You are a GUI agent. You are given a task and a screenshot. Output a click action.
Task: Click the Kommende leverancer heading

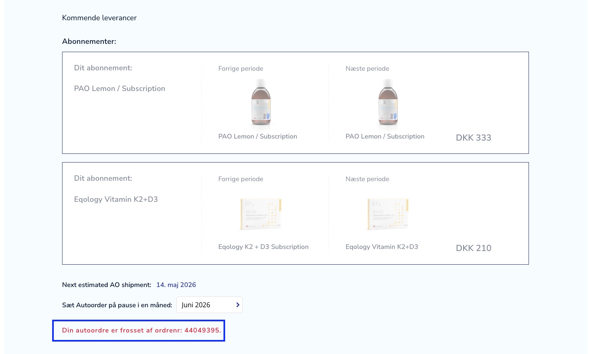99,18
